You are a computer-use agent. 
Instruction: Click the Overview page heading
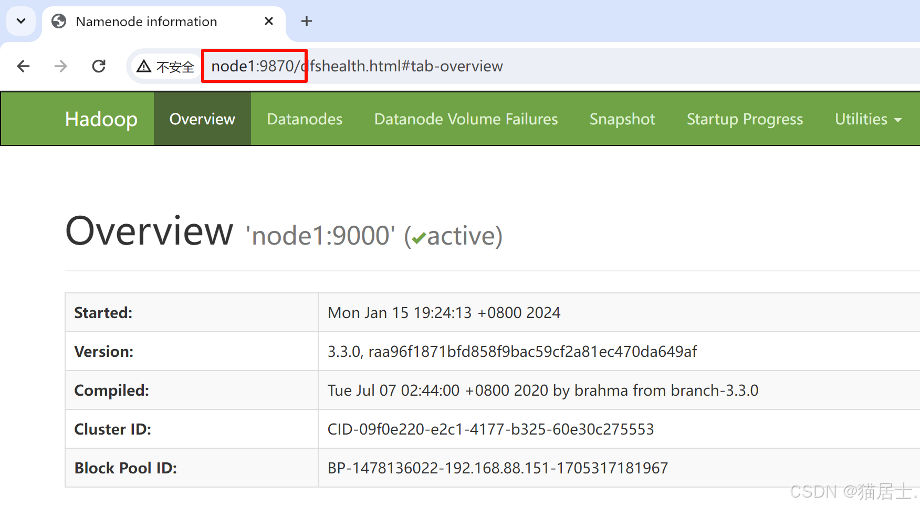click(x=149, y=231)
